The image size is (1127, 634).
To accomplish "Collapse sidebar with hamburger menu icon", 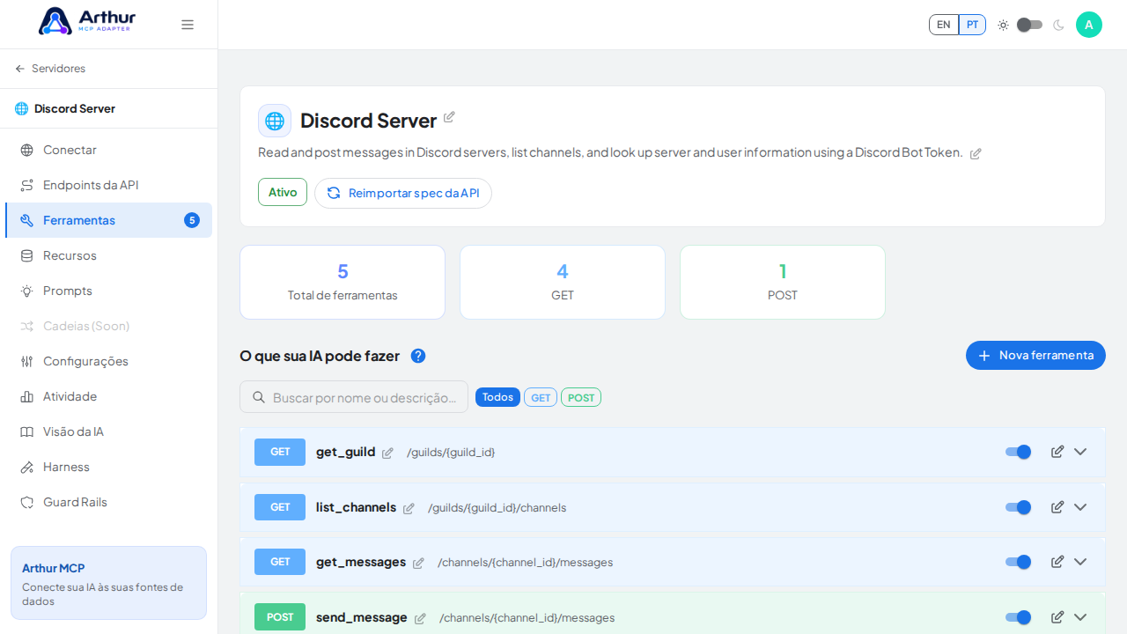I will 188,25.
